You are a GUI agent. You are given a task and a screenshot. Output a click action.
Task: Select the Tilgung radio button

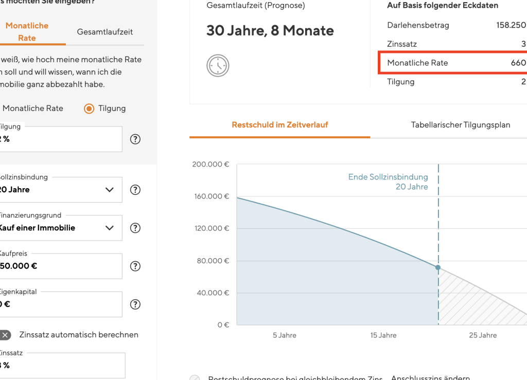(90, 108)
